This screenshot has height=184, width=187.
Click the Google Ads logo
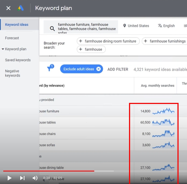pyautogui.click(x=20, y=8)
